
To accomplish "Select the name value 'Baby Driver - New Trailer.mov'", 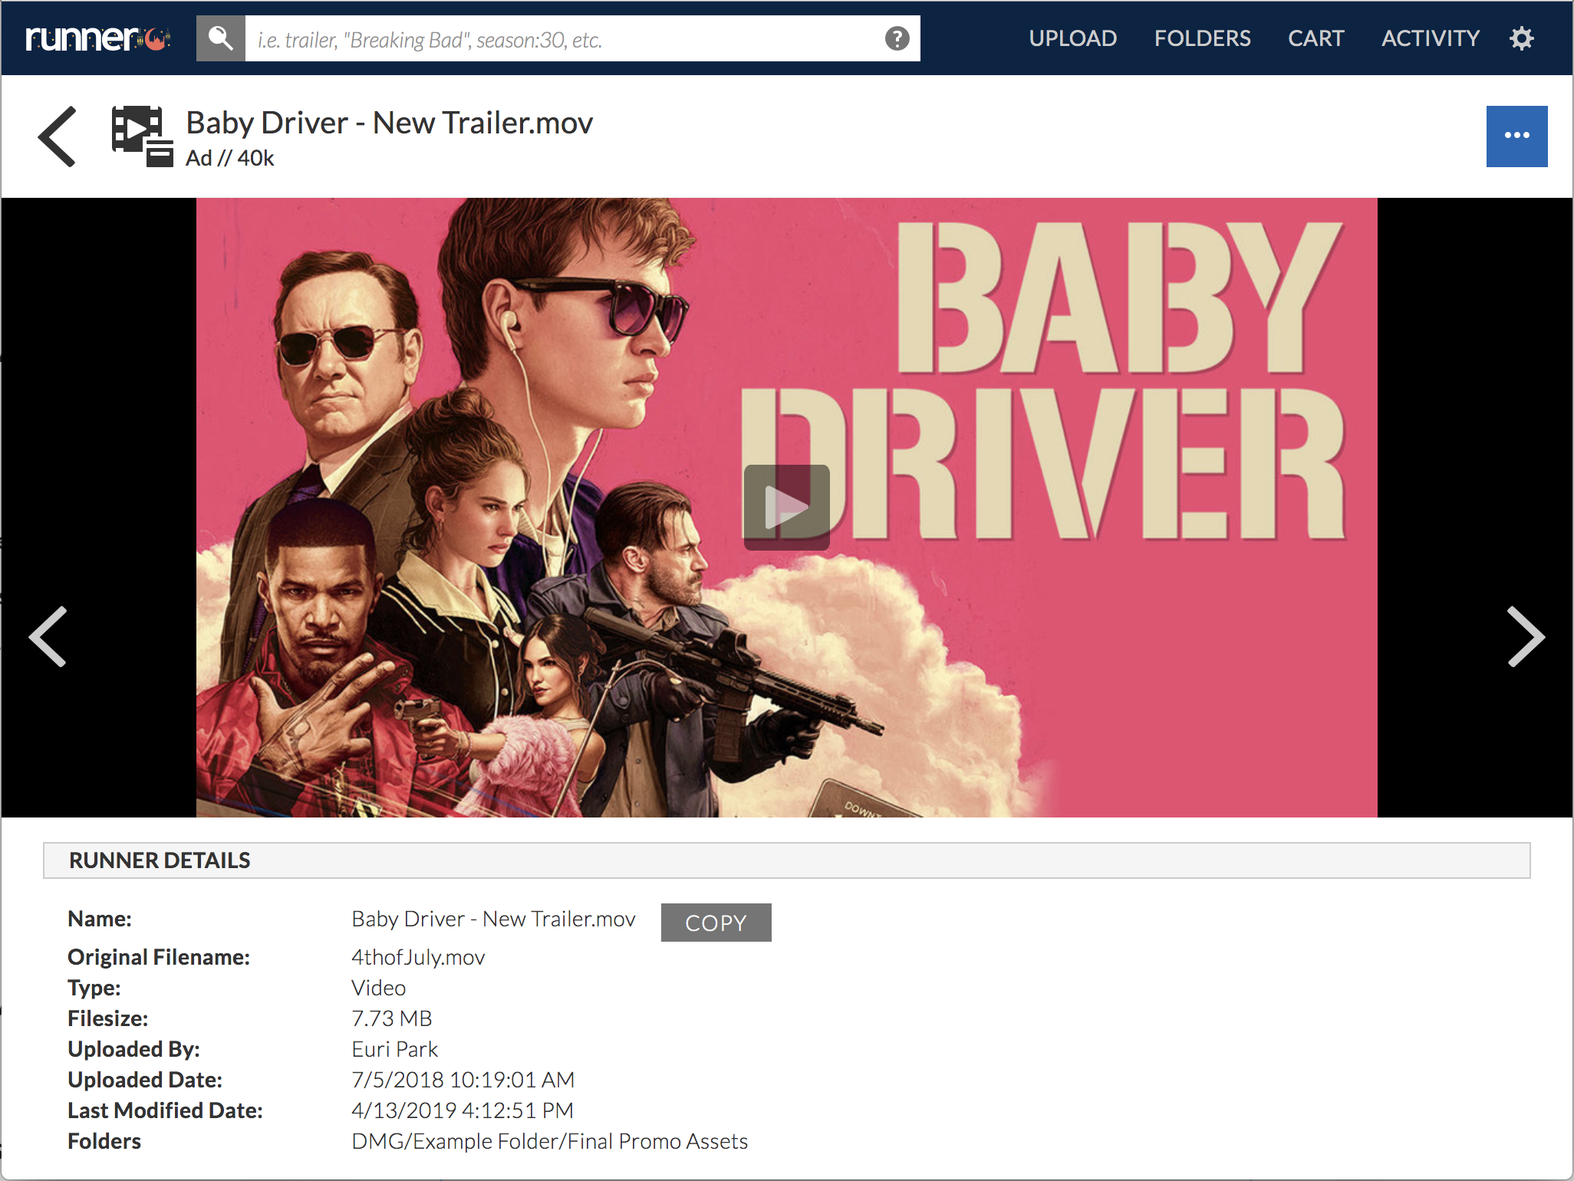I will click(493, 919).
